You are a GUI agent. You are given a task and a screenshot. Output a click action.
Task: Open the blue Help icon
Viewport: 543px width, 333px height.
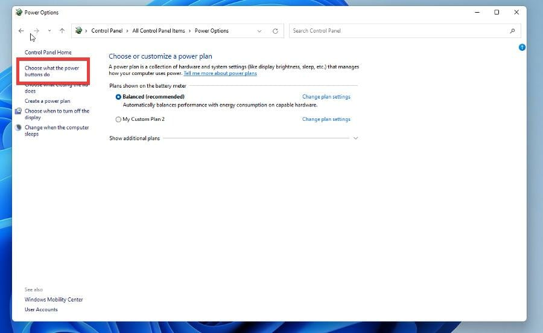(x=522, y=47)
